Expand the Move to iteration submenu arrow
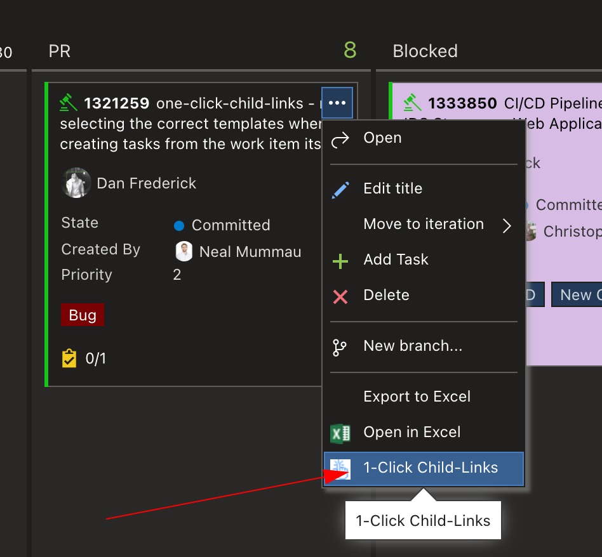This screenshot has width=602, height=557. (x=507, y=225)
